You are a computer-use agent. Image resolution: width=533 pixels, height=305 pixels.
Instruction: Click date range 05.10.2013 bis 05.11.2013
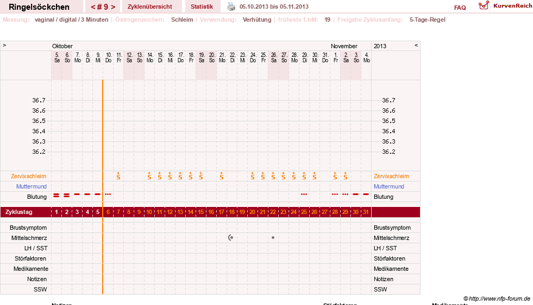coord(274,7)
